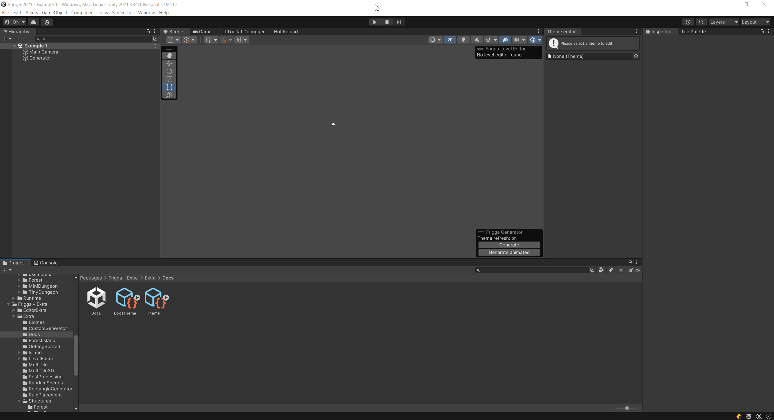Open the account ON dropdown

click(x=15, y=22)
